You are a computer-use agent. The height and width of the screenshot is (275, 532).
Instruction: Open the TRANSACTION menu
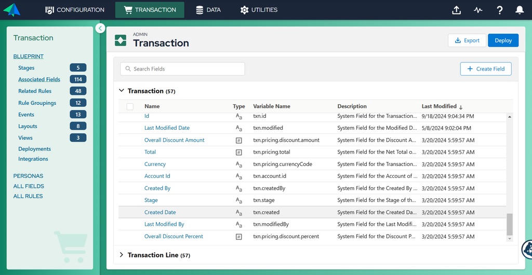(x=150, y=10)
